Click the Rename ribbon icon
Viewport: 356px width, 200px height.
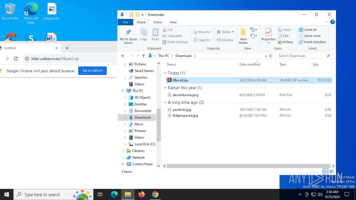pos(225,40)
